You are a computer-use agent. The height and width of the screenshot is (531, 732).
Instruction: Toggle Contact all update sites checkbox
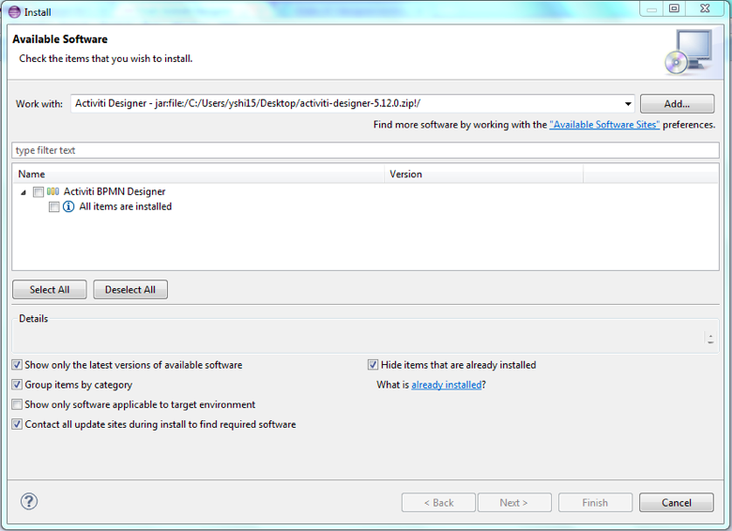point(17,424)
